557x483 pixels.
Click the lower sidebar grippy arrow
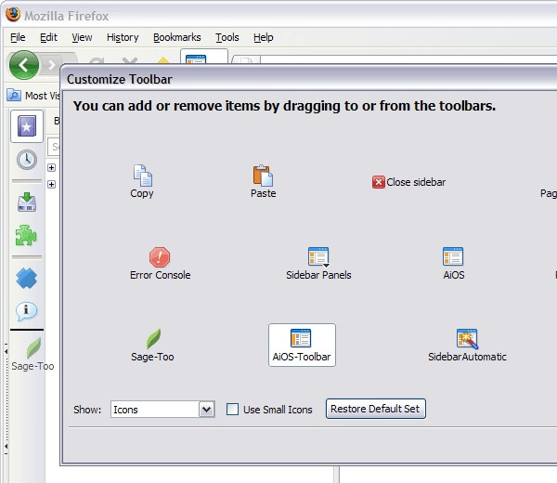pos(6,447)
